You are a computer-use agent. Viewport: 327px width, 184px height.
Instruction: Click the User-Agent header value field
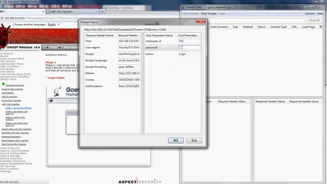click(x=129, y=48)
